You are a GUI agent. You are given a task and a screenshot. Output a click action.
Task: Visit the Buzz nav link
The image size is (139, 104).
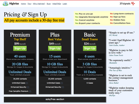[x=49, y=4]
